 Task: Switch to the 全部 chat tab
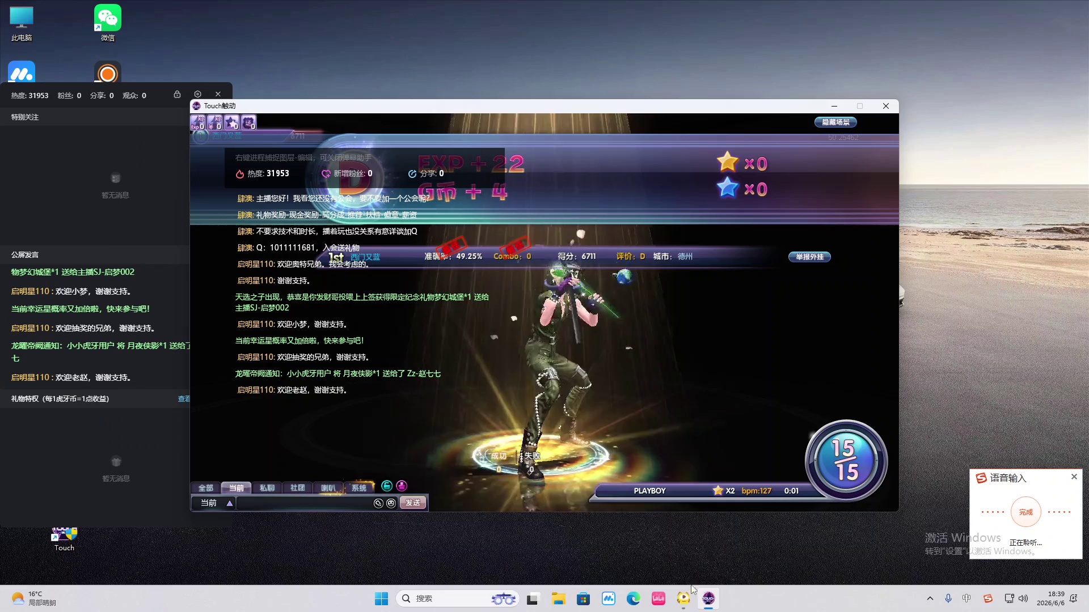[x=205, y=488]
